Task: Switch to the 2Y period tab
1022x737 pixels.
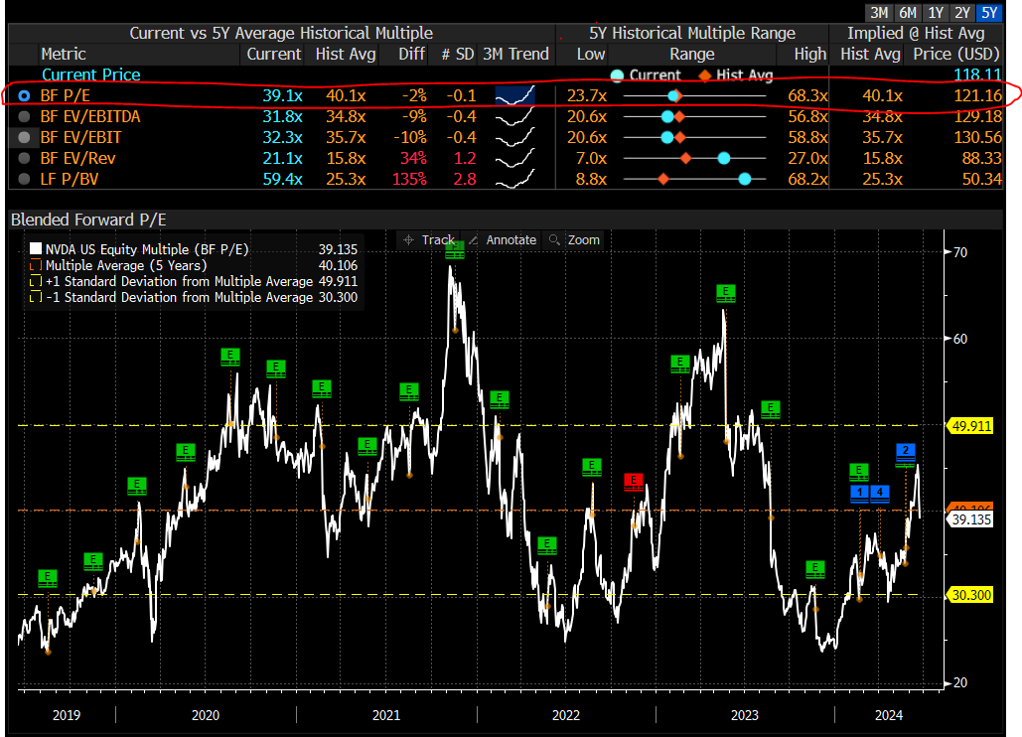Action: pyautogui.click(x=961, y=12)
